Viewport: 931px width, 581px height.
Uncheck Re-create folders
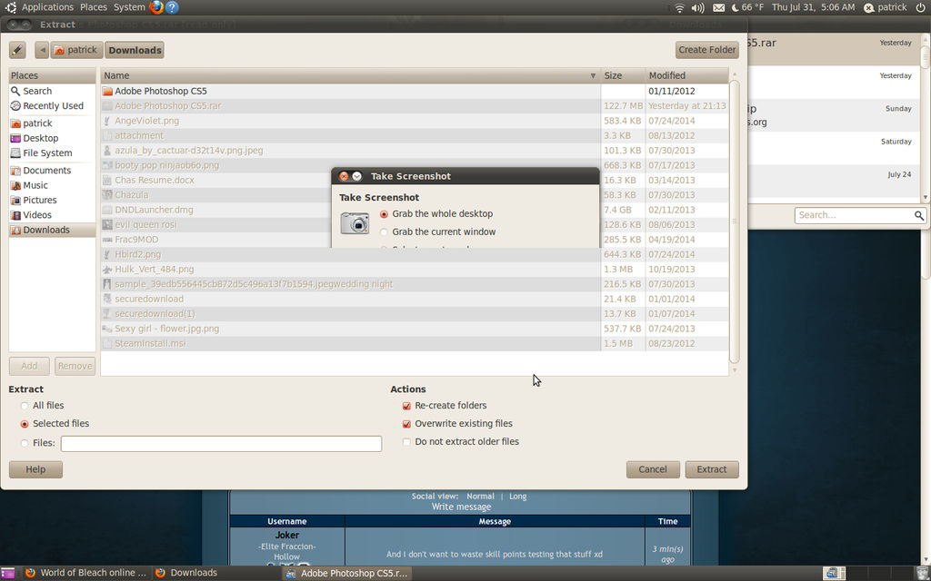point(406,406)
